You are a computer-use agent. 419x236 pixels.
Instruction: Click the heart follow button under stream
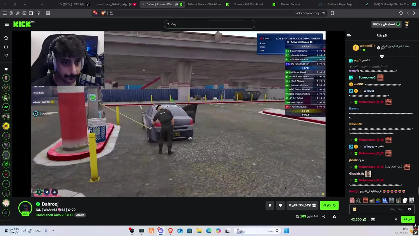pyautogui.click(x=280, y=206)
